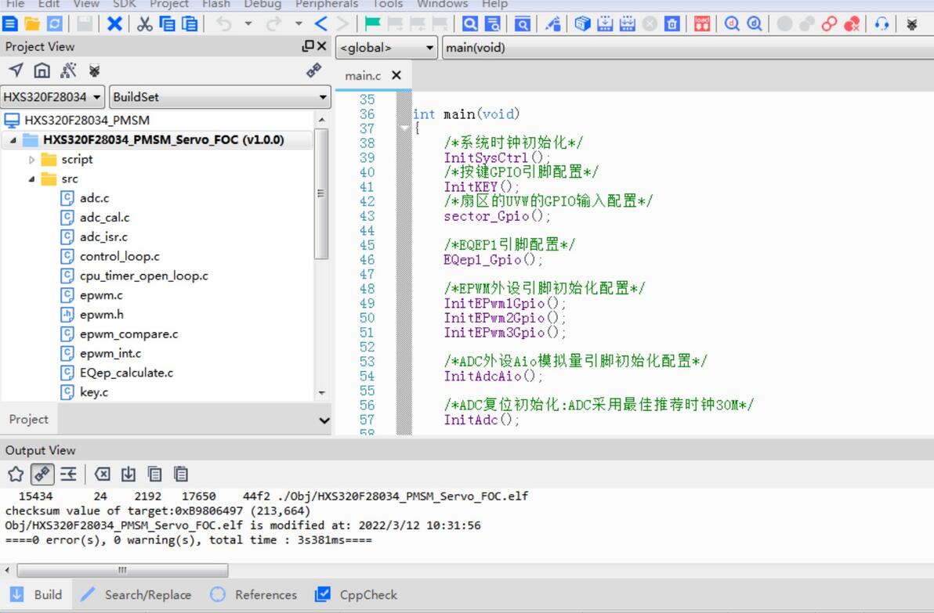Select the Build output tab
Screen dimensions: 934x613
tap(36, 594)
